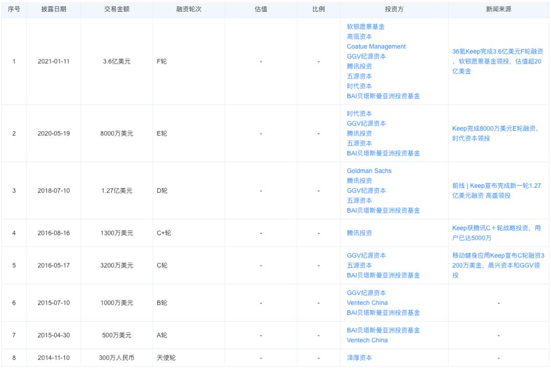Open 泽厚资本 investor link in 天使轮 row
The width and height of the screenshot is (551, 368).
(x=359, y=358)
